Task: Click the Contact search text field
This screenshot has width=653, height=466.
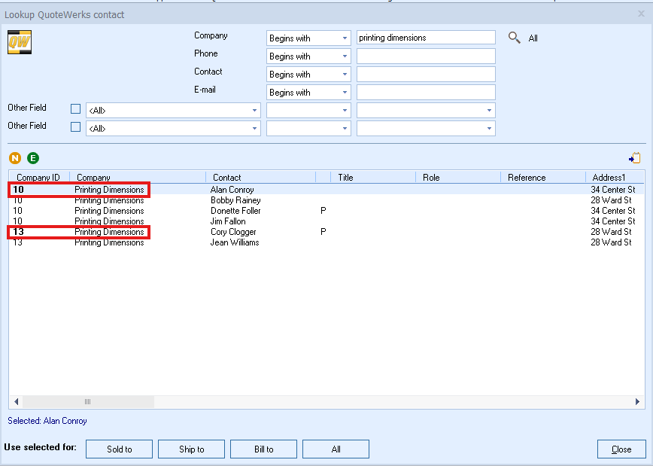Action: [426, 75]
